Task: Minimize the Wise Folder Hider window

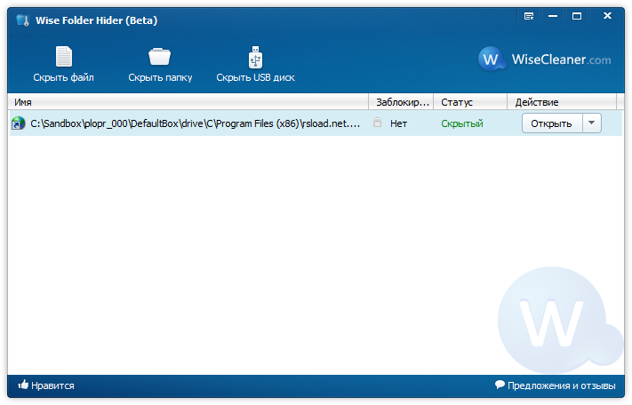Action: coord(553,16)
